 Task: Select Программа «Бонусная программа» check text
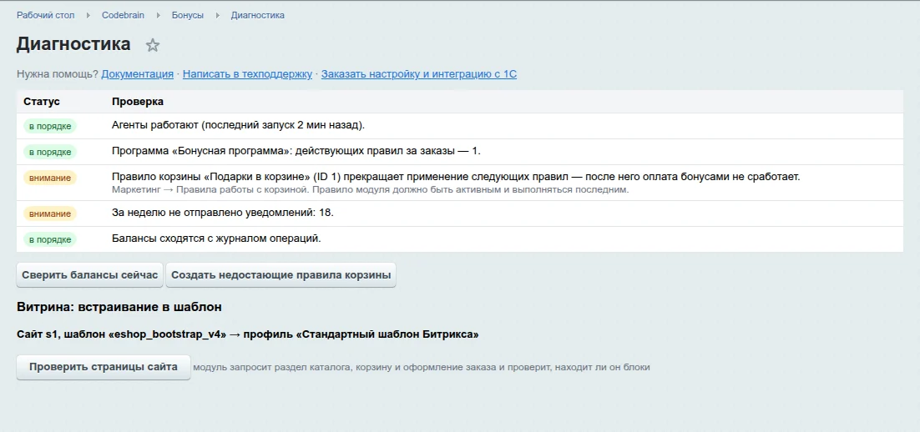(296, 151)
